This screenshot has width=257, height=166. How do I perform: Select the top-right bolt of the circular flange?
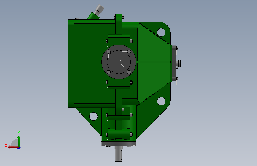point(129,52)
